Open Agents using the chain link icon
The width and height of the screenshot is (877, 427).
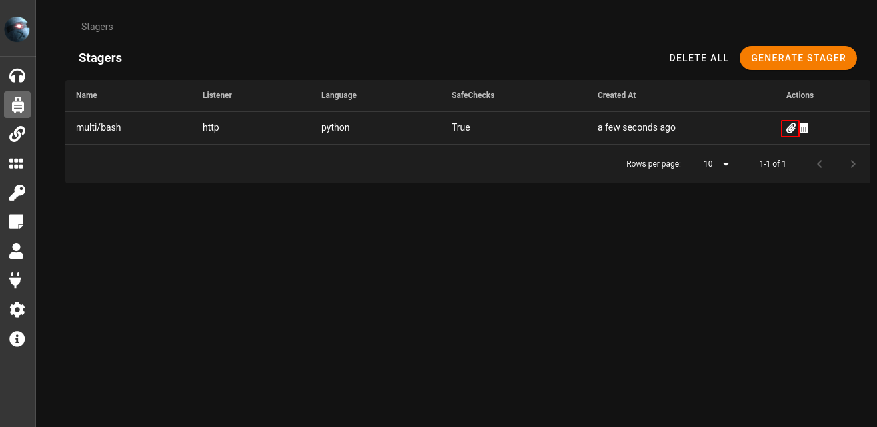17,134
